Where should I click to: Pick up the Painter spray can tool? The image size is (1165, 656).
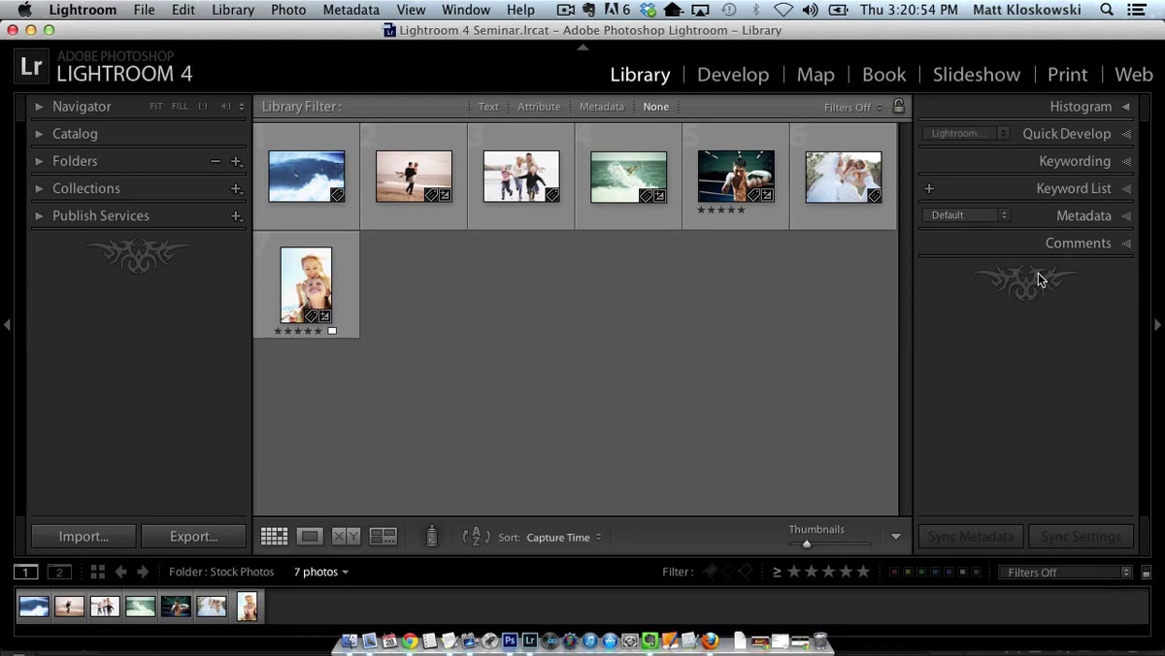[432, 536]
